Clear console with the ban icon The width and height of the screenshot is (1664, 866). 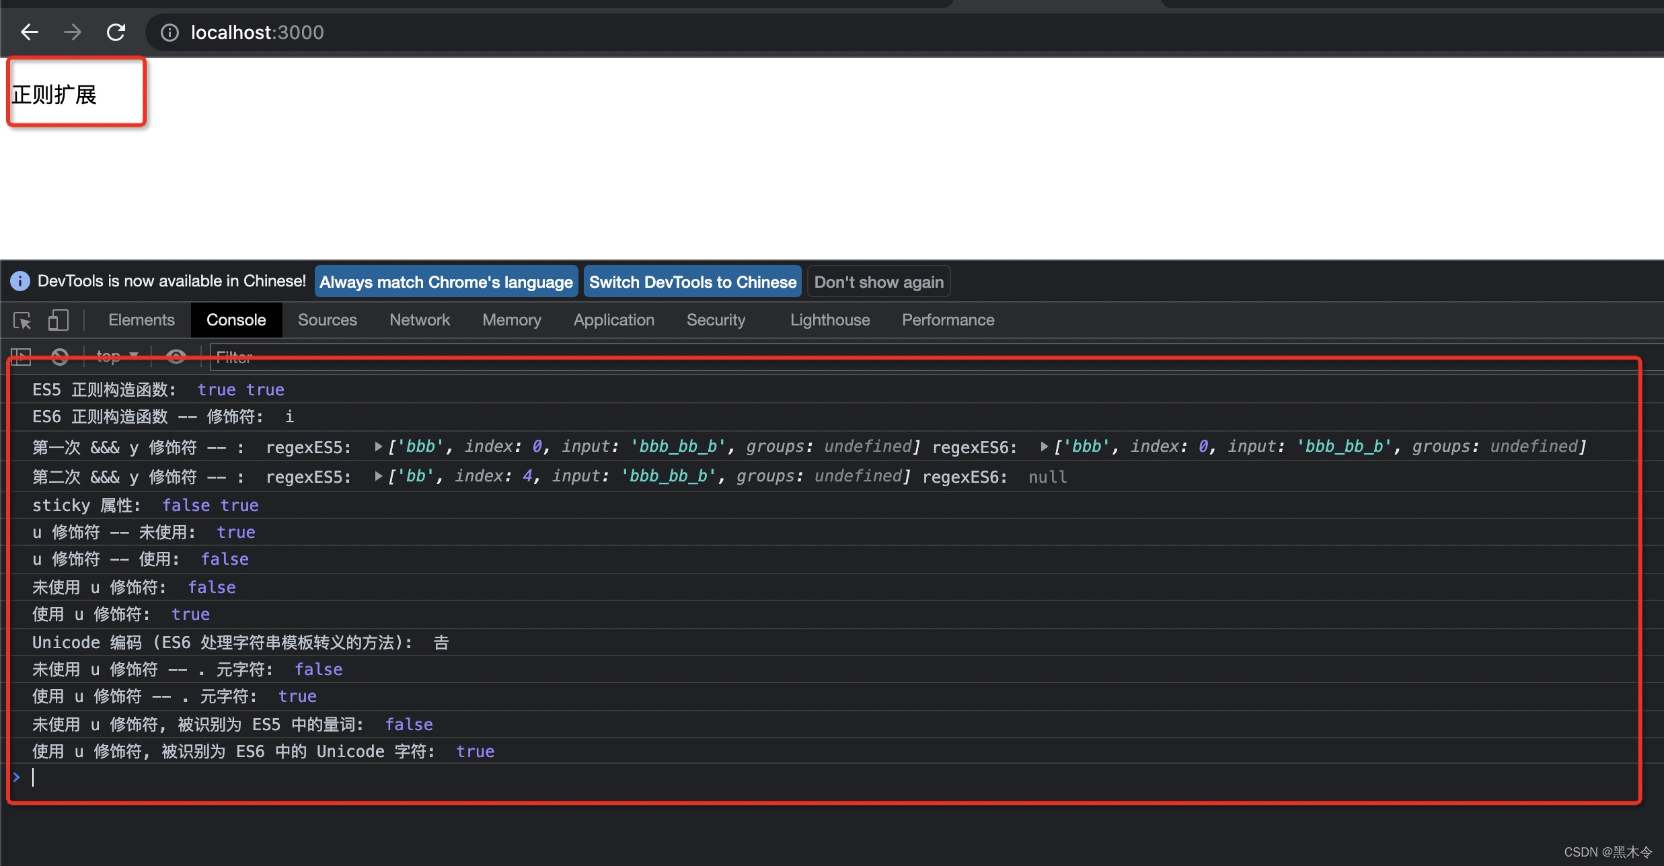tap(60, 356)
